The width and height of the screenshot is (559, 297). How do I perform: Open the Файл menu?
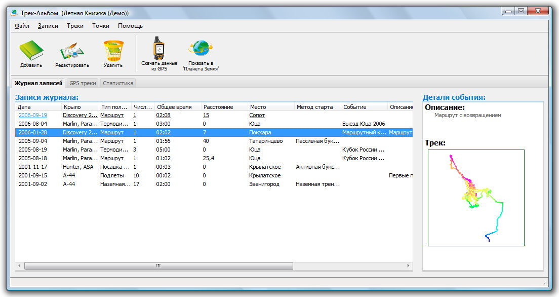(x=22, y=26)
